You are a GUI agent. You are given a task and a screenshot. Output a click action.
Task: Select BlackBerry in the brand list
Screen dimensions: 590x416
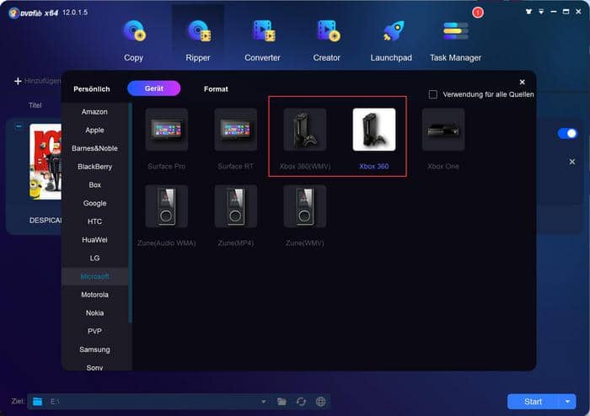coord(94,167)
